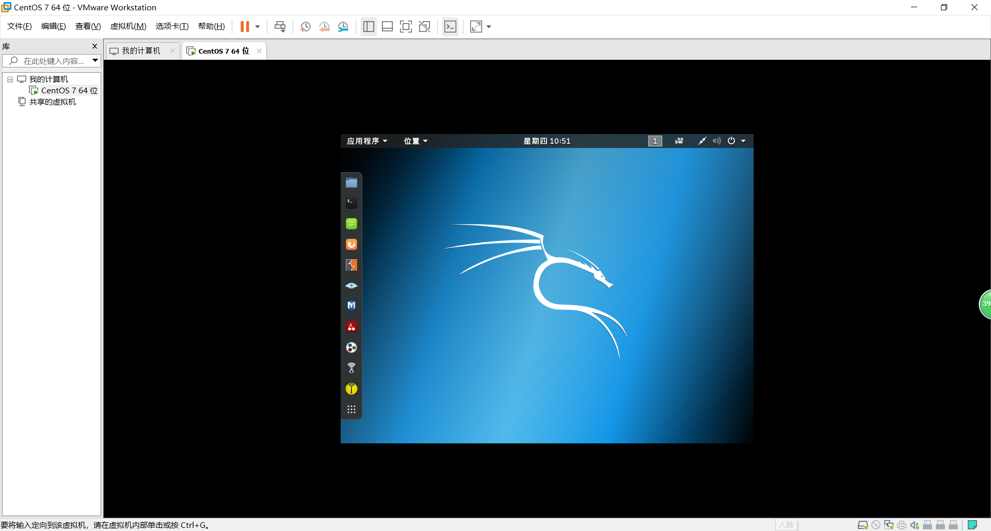
Task: Click the workspace 1 indicator in guest panel
Action: pyautogui.click(x=655, y=141)
